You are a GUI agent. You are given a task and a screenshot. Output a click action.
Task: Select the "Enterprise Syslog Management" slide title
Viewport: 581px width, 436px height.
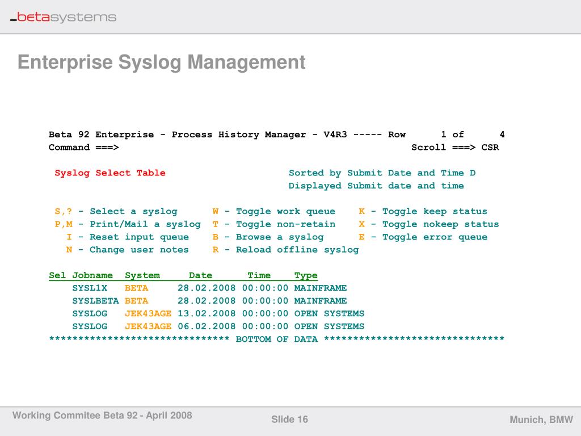point(162,62)
